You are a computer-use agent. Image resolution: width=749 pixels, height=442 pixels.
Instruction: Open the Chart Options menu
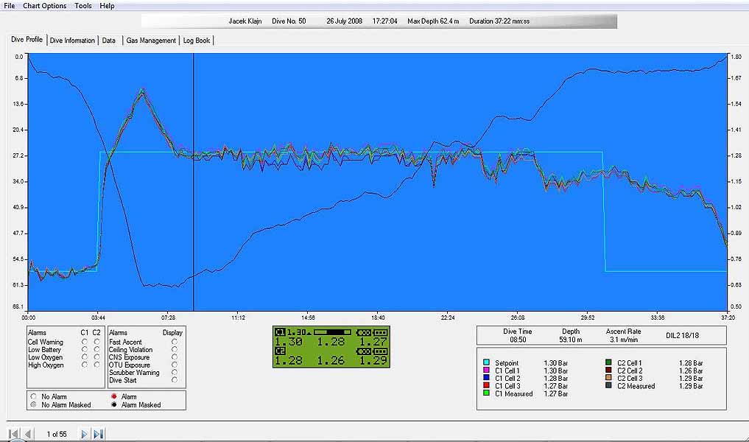click(45, 6)
